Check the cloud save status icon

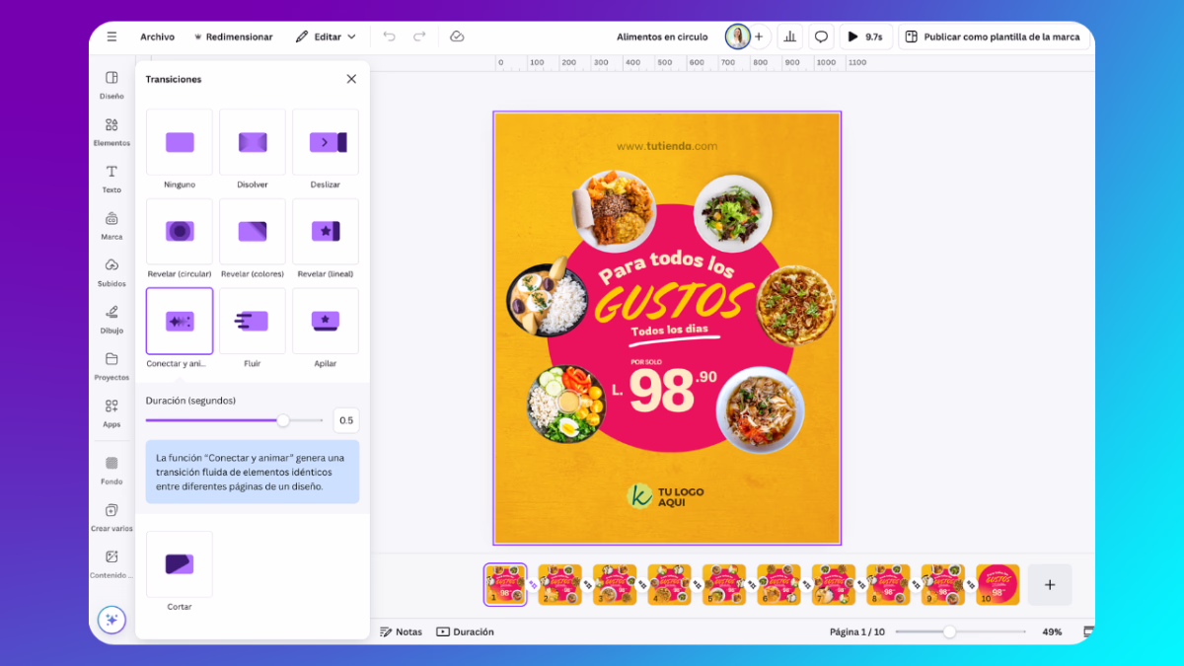click(x=457, y=37)
